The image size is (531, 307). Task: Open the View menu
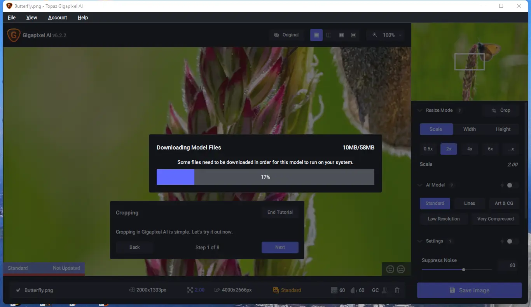(x=32, y=18)
